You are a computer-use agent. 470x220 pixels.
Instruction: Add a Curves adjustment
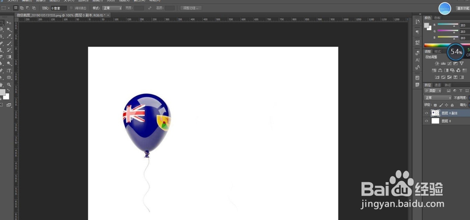(449, 63)
